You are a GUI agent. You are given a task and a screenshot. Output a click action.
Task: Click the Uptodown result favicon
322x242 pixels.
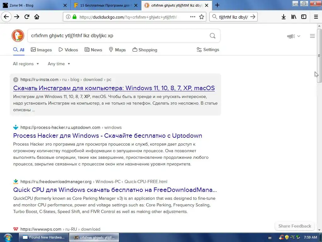[x=16, y=127]
